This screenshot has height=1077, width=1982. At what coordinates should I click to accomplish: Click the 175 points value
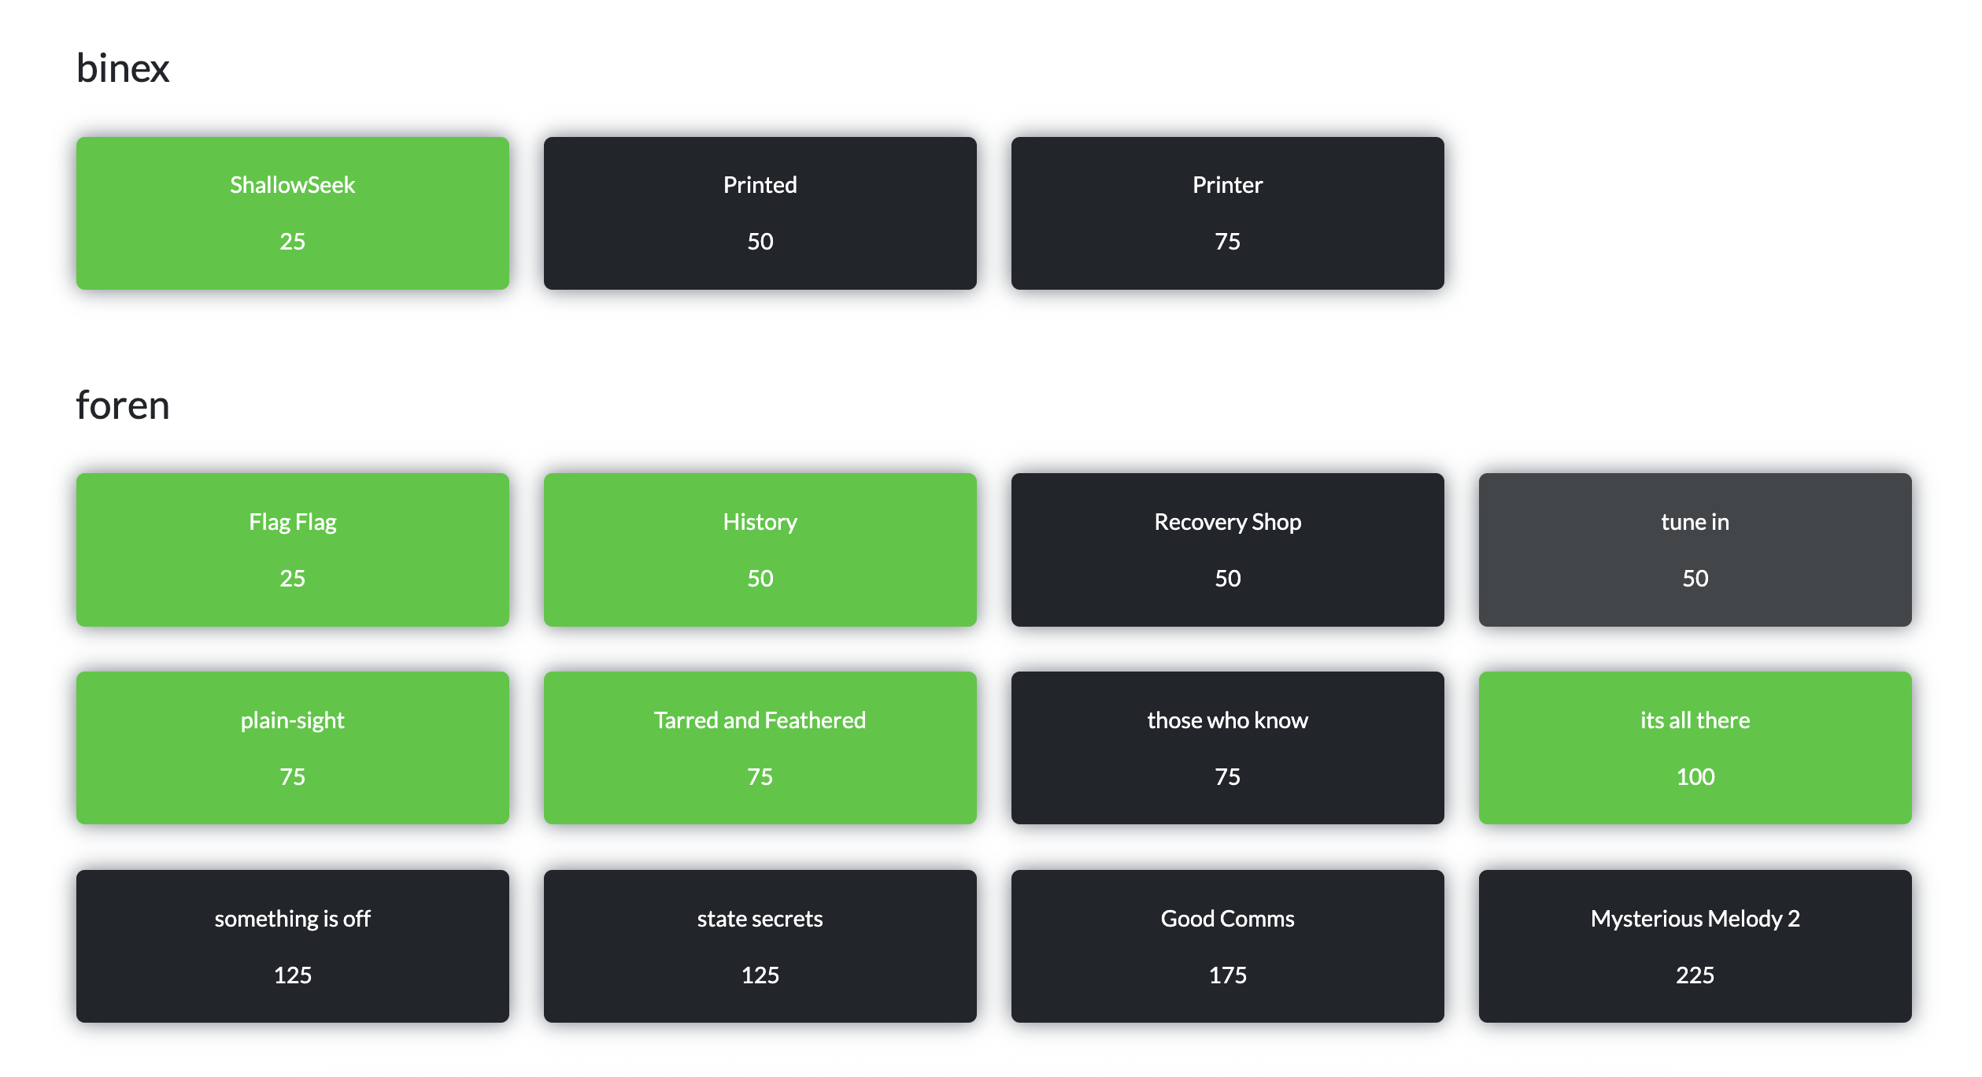point(1227,975)
